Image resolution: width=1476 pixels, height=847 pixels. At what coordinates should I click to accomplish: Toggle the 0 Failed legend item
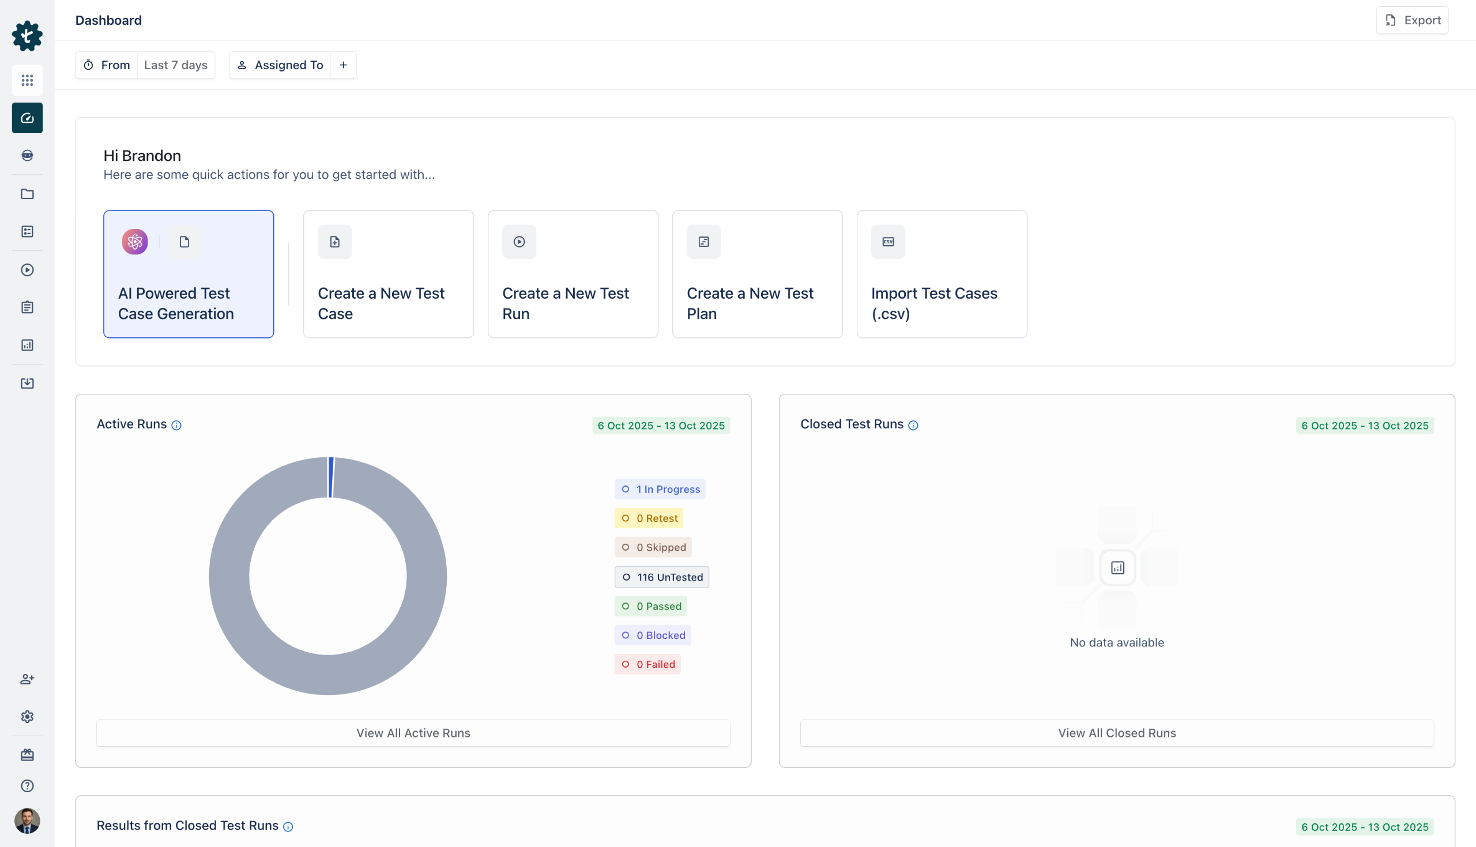pyautogui.click(x=647, y=664)
